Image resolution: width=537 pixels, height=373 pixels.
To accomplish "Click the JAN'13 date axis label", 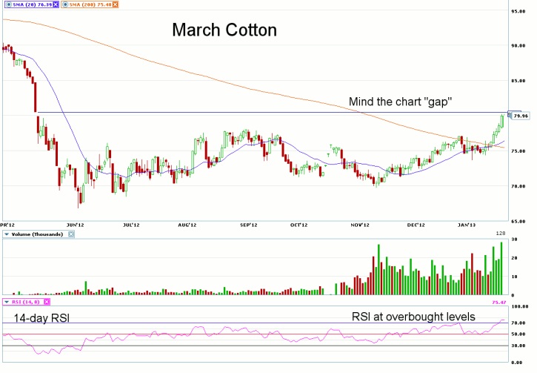I will pyautogui.click(x=467, y=225).
